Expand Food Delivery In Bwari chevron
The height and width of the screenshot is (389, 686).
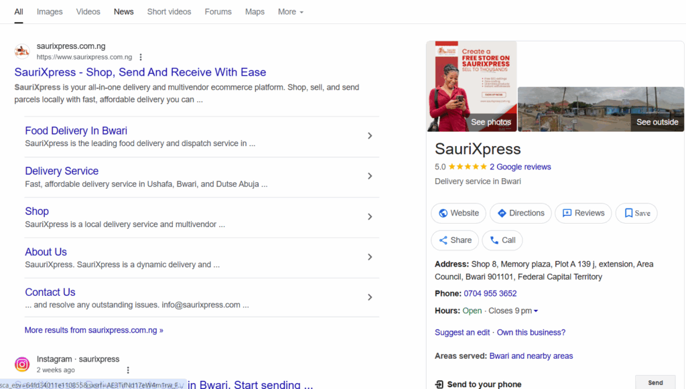[370, 136]
